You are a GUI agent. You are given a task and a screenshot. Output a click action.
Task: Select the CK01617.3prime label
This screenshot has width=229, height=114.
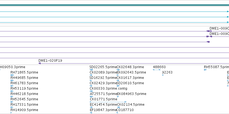130,78
